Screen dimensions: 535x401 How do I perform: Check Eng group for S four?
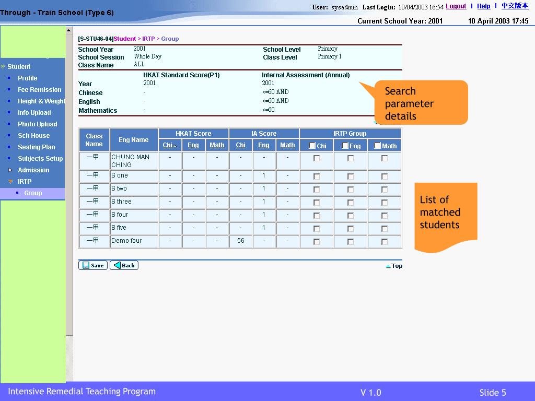(x=351, y=216)
